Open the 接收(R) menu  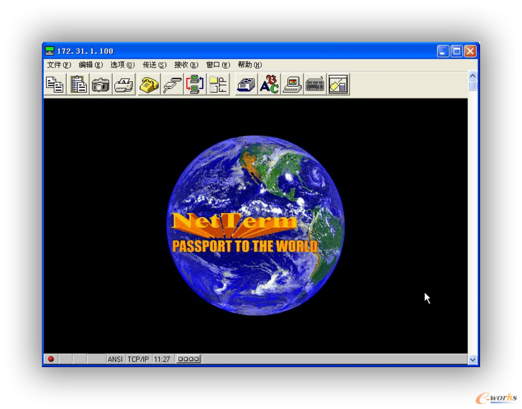point(186,65)
